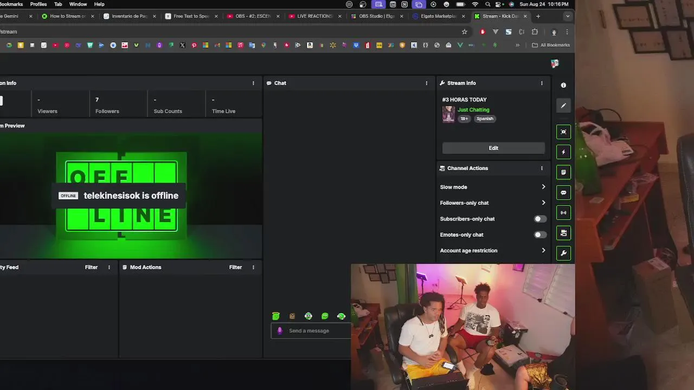Toggle Emotes-only chat switch

[x=540, y=235]
